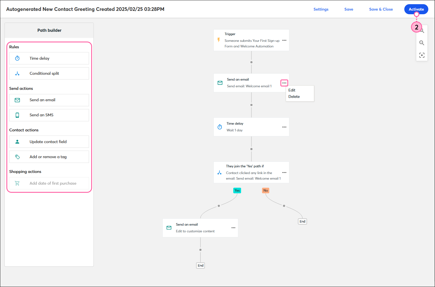
Task: Click the End node below the customize content email
Action: [x=201, y=266]
